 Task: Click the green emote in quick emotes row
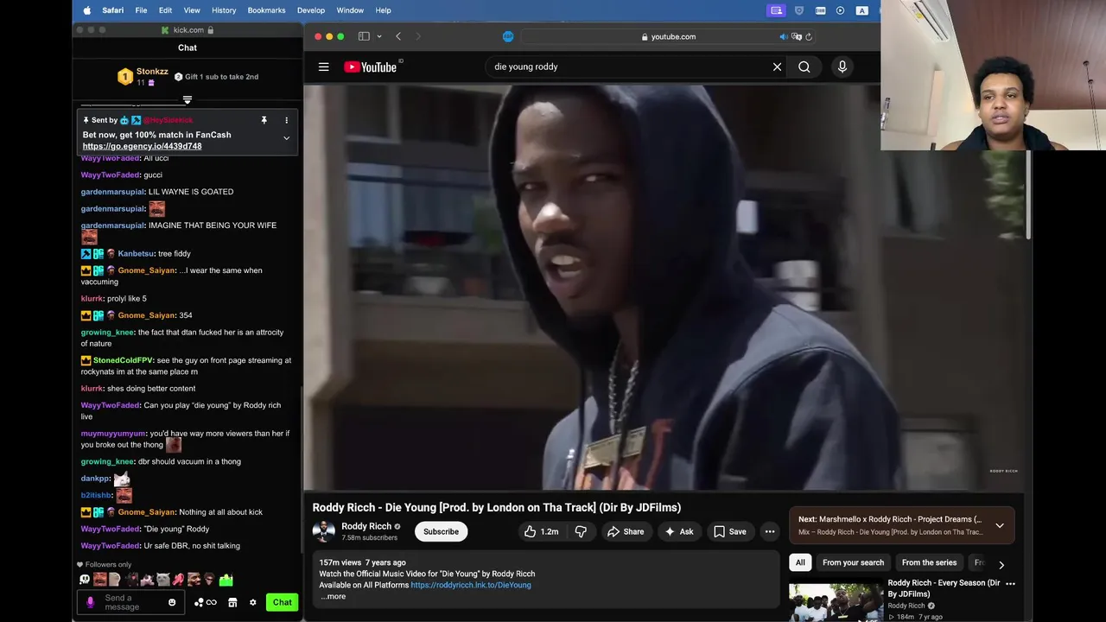point(226,580)
